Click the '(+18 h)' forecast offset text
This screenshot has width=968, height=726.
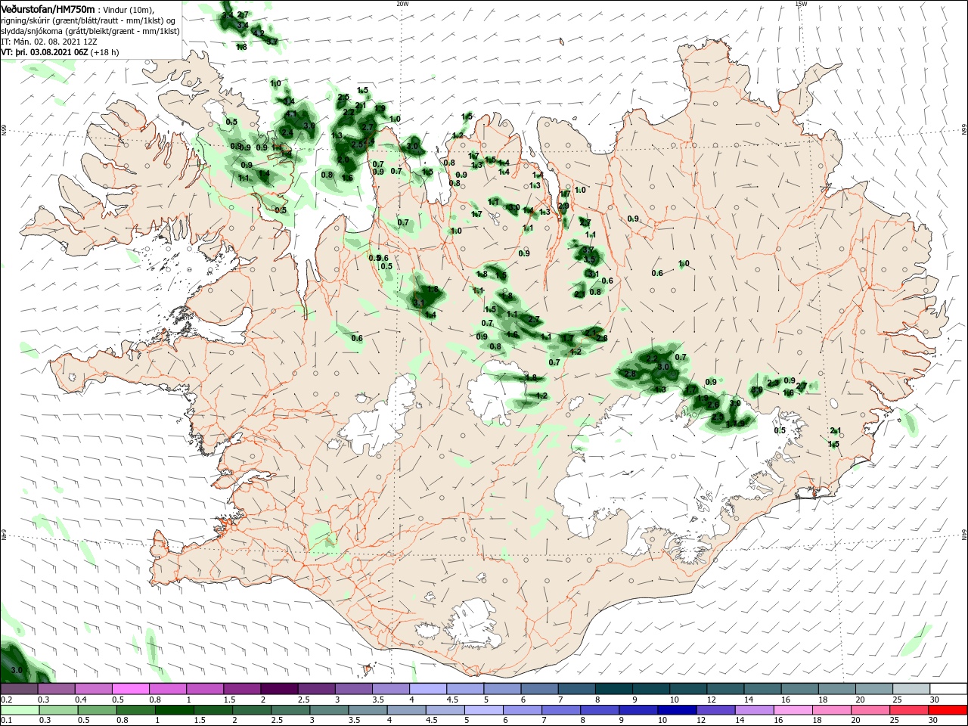pyautogui.click(x=104, y=52)
